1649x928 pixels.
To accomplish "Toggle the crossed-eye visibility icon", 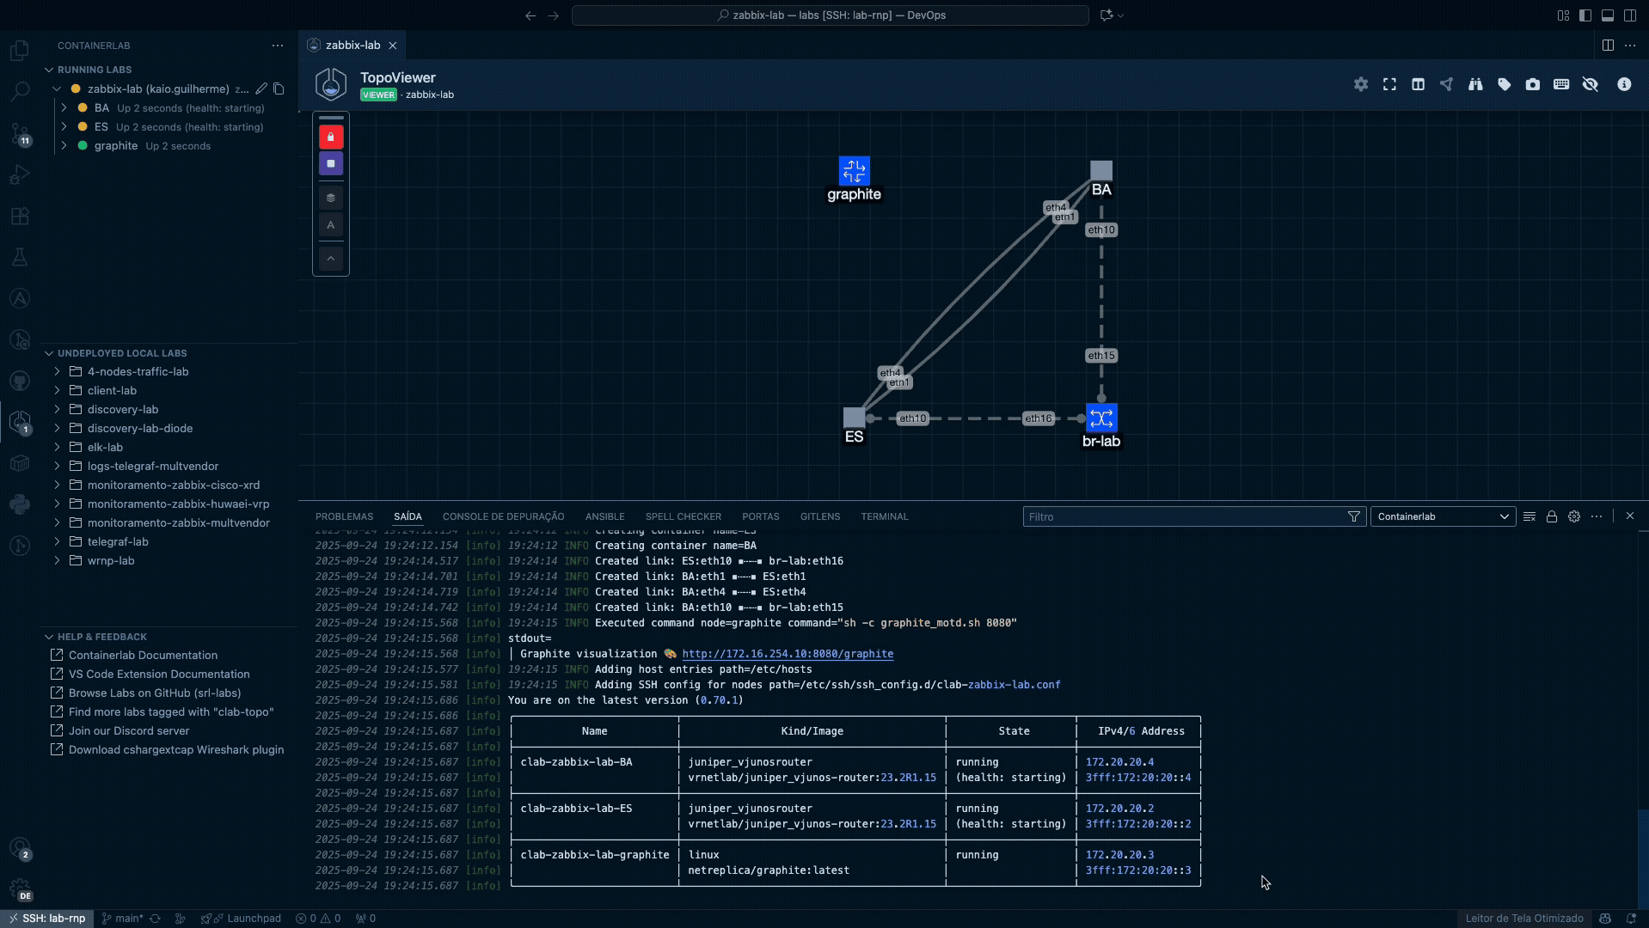I will [x=1590, y=84].
